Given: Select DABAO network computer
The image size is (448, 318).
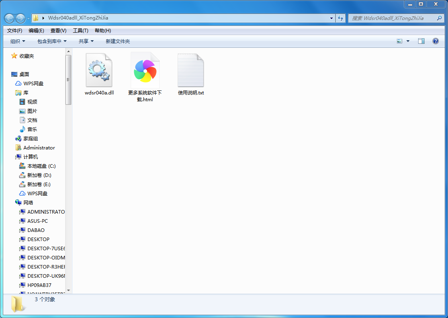Looking at the screenshot, I should [x=32, y=230].
